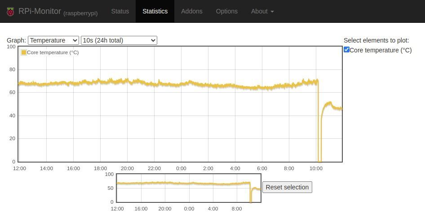Click the 16:00 label under the overview graph
425x223 pixels.
tap(141, 209)
